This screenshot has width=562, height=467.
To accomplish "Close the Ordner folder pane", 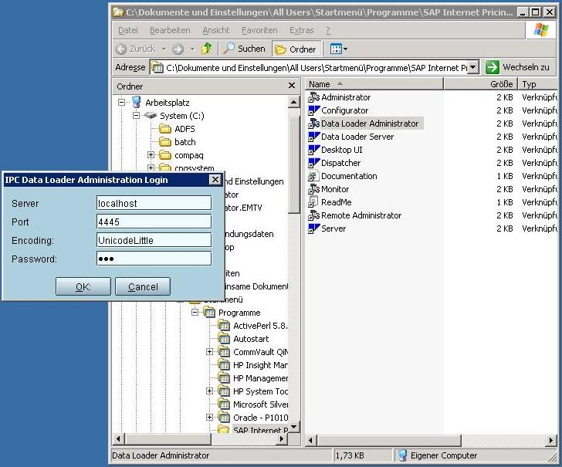I will (x=292, y=86).
